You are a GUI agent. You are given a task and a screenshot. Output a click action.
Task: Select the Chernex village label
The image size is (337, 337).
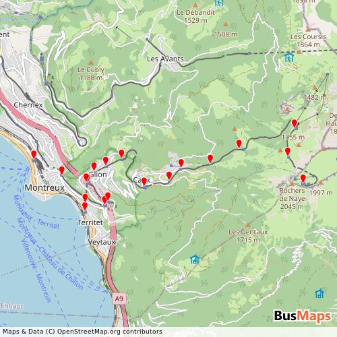pyautogui.click(x=28, y=105)
